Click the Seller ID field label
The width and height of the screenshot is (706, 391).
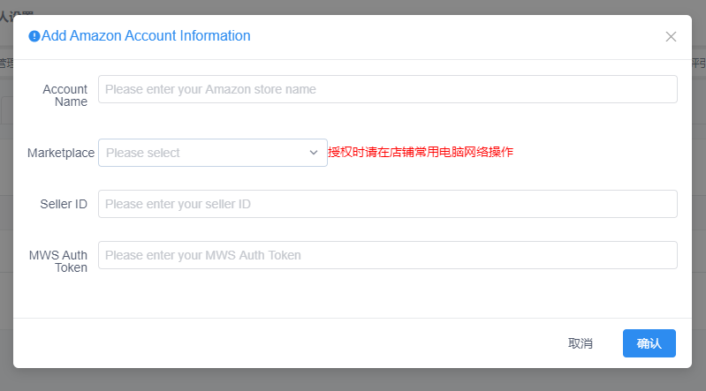[64, 204]
